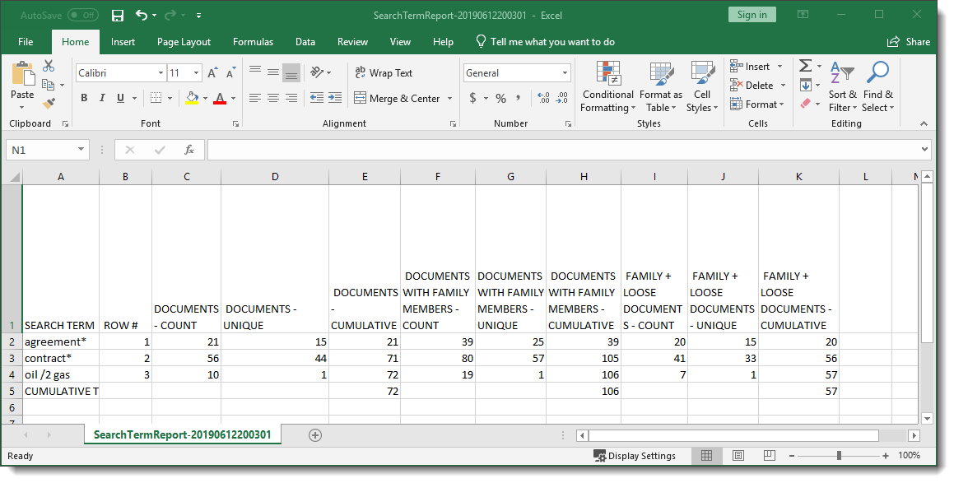Apply Accounting dollar number format
Screen dimensions: 954x483
[x=472, y=98]
